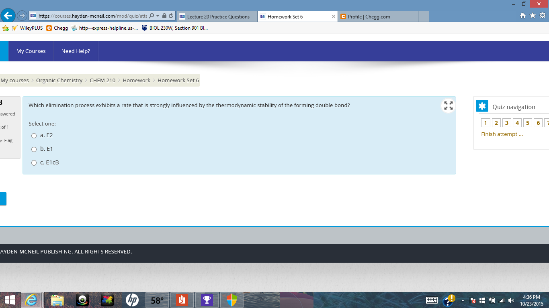Open volume speaker tray icon
This screenshot has width=549, height=308.
[x=511, y=300]
